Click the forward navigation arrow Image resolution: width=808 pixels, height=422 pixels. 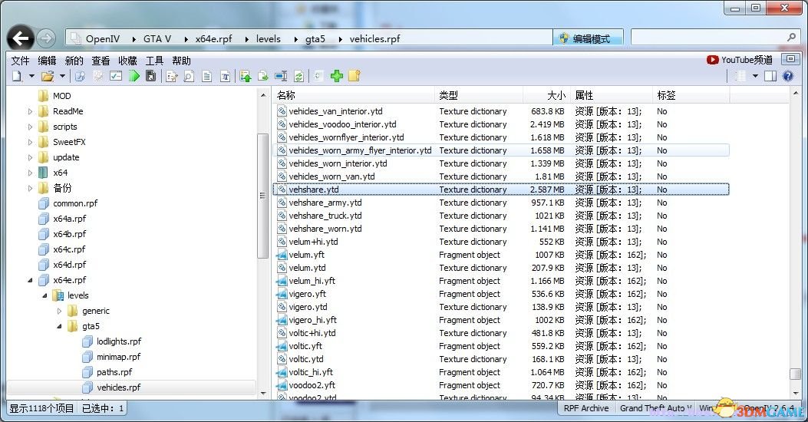46,38
